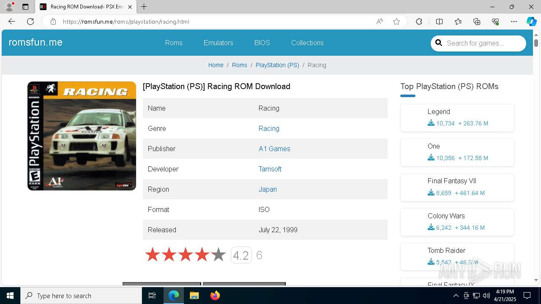Image resolution: width=541 pixels, height=304 pixels.
Task: Rate the game with fifth star
Action: point(218,255)
